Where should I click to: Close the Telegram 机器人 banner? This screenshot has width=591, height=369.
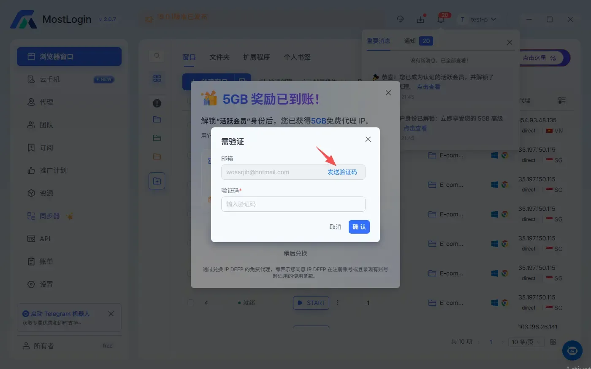[111, 314]
